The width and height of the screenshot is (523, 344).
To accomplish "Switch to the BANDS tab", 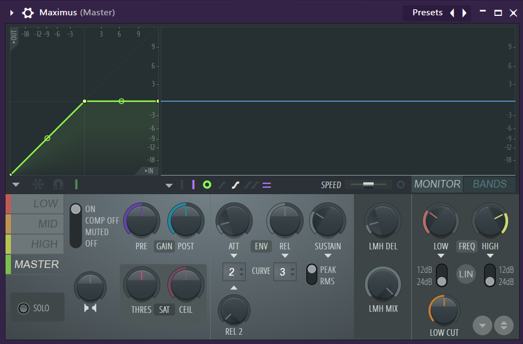I will 490,184.
